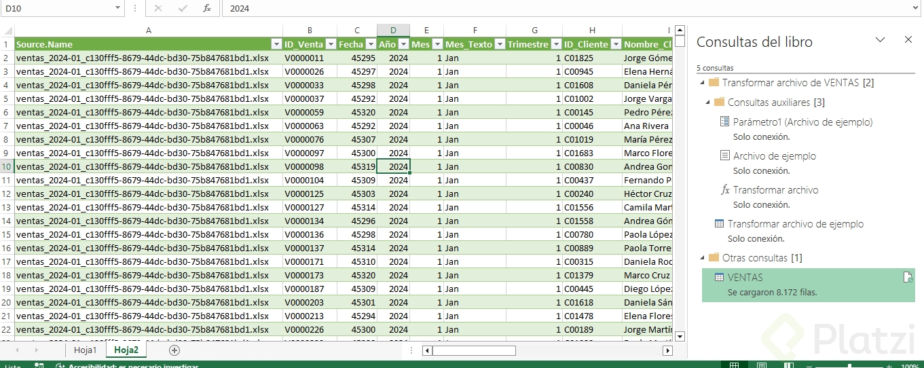Click table icon of Transformar archivo de ejemplo

[719, 223]
